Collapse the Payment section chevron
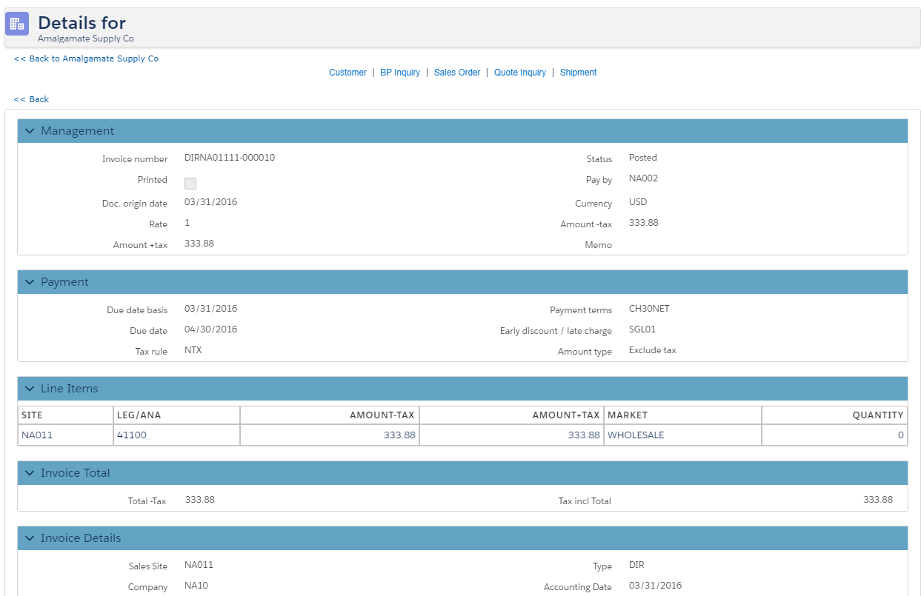Screen dimensions: 921x596 click(x=30, y=282)
